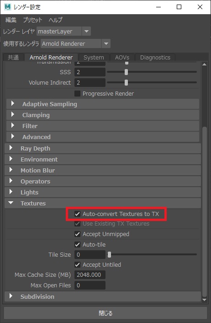The image size is (211, 323).
Task: Click the Volume Indirect slider handle
Action: point(126,82)
